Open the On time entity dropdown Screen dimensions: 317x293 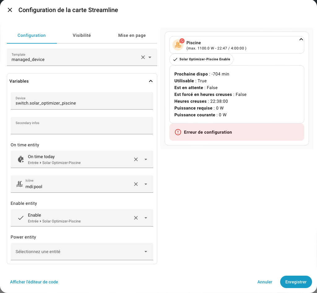point(146,159)
